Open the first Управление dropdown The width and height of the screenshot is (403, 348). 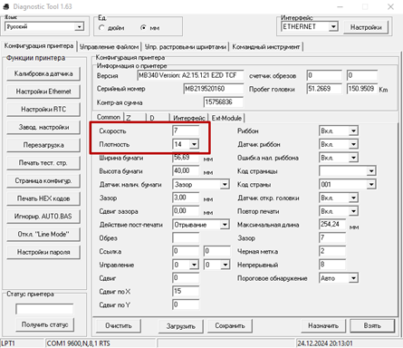194,265
